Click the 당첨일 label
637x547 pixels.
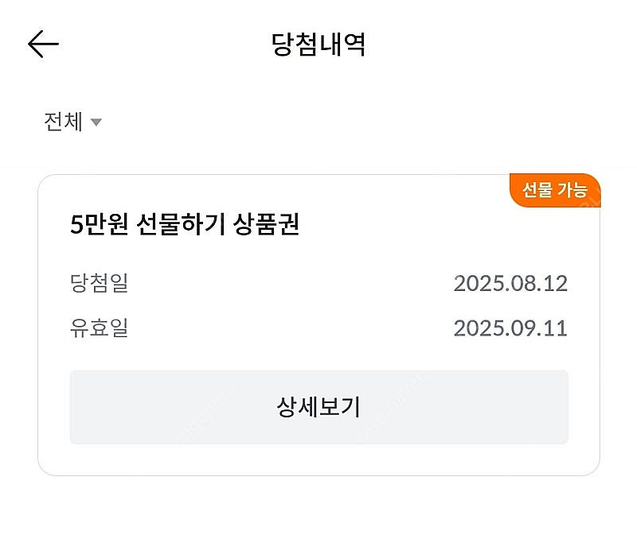(x=99, y=284)
